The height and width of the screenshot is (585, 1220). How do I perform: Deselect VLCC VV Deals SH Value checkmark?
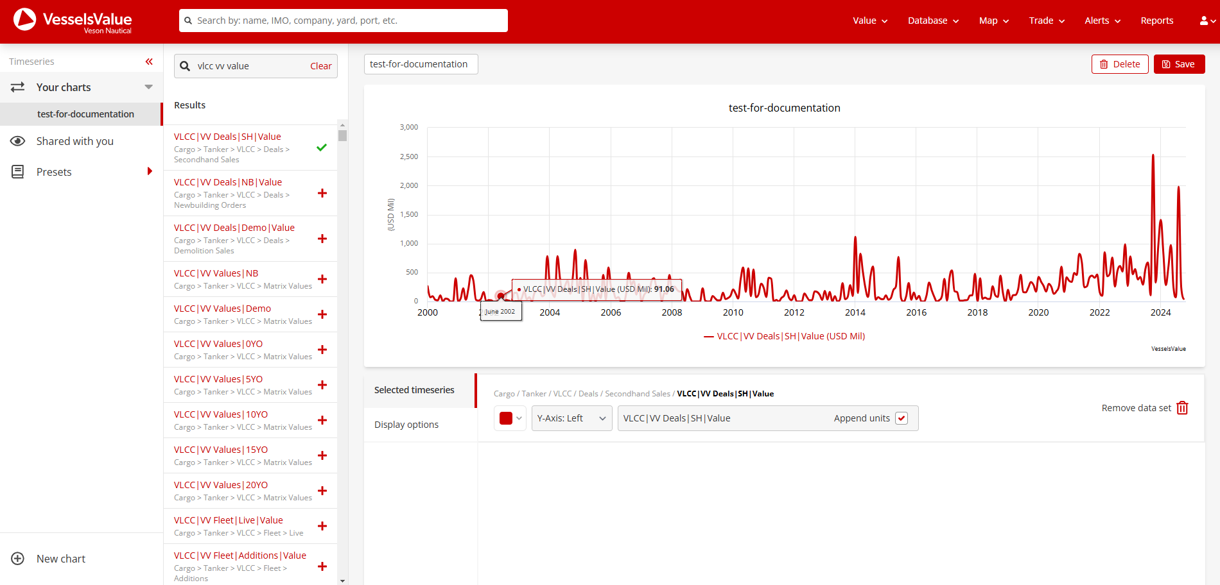coord(322,148)
